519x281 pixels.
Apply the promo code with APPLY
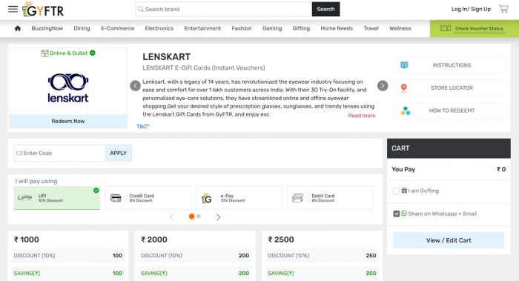click(x=119, y=153)
